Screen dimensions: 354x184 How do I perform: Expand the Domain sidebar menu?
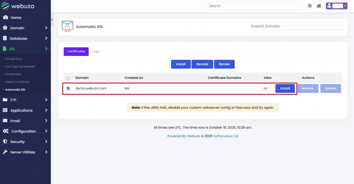(46, 28)
